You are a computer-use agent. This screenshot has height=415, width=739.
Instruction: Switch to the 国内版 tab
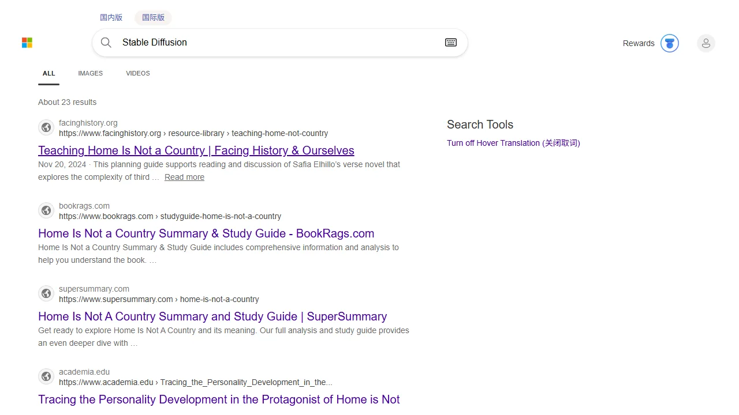pos(111,18)
